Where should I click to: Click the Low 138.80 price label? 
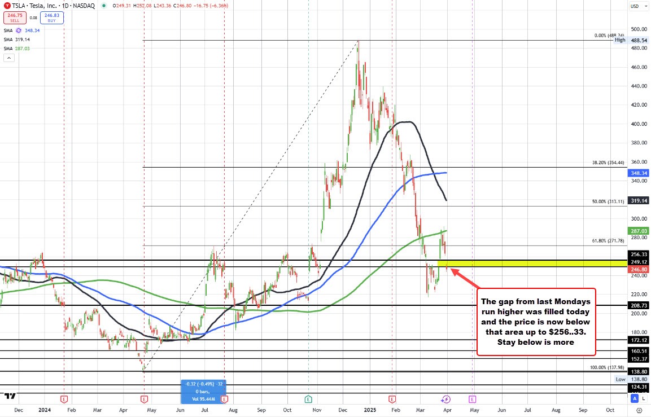[631, 379]
